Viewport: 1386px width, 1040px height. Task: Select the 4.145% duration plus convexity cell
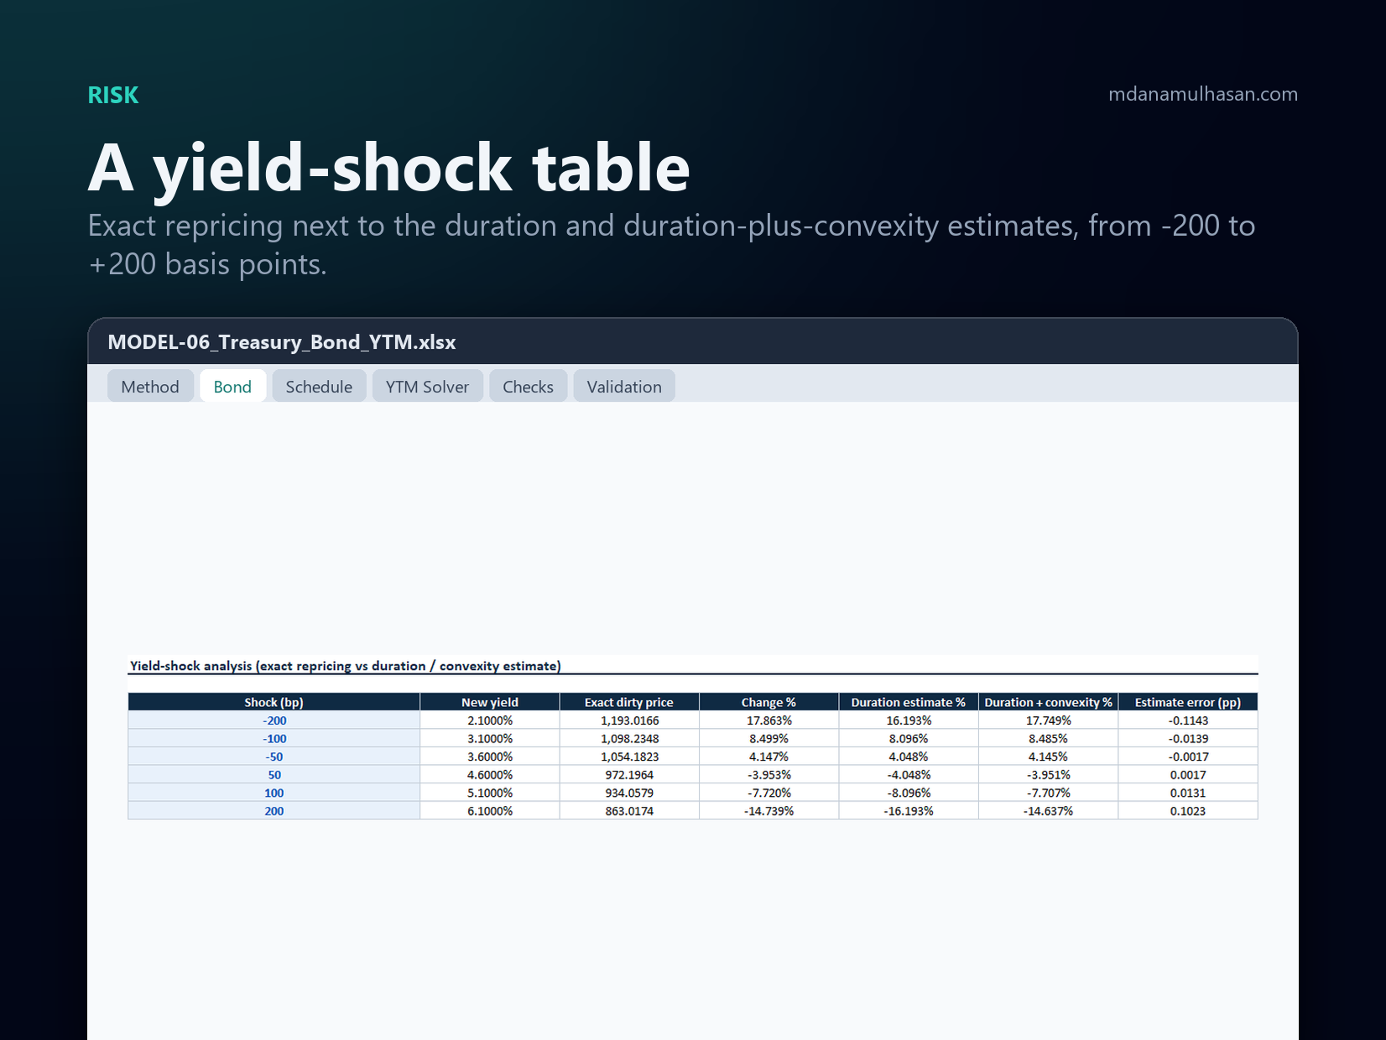[x=1048, y=757]
